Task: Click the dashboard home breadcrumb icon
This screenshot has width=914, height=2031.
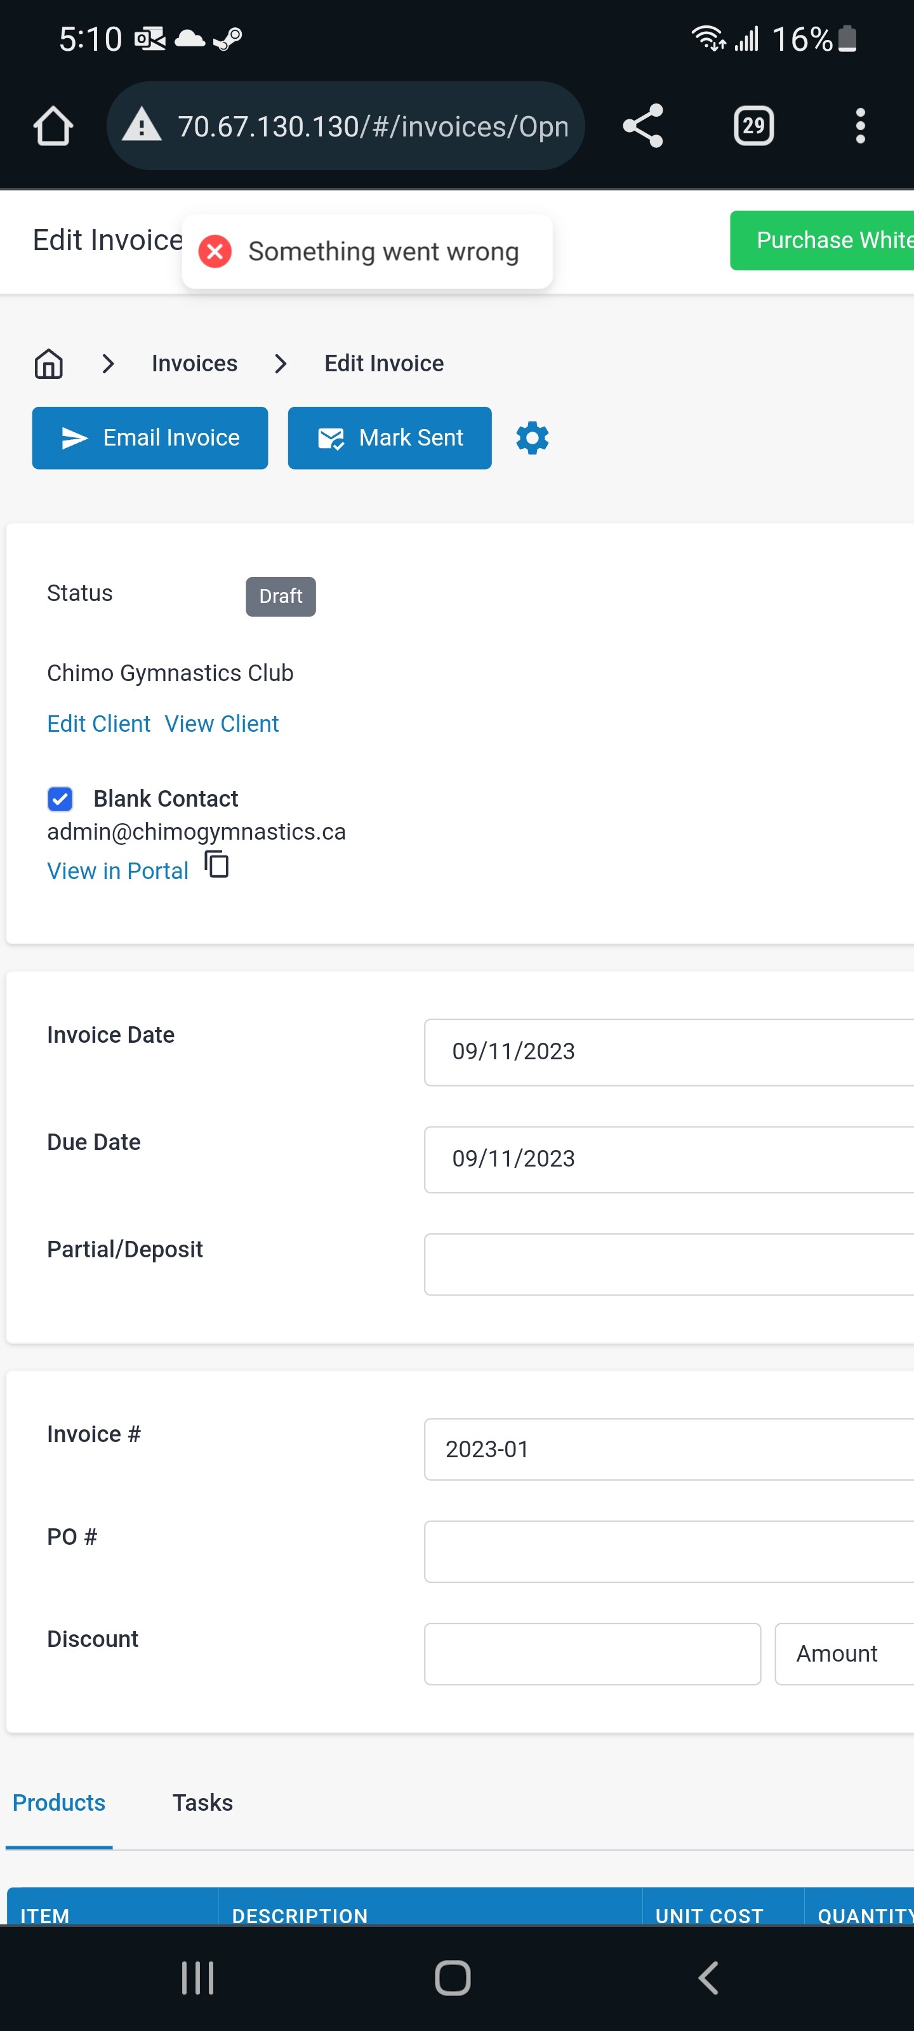Action: [x=49, y=364]
